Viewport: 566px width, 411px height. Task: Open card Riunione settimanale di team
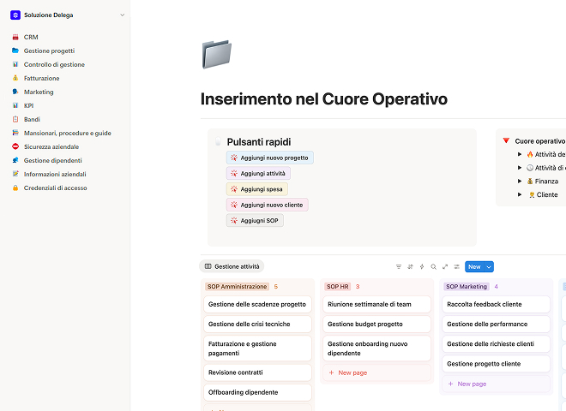tap(376, 304)
